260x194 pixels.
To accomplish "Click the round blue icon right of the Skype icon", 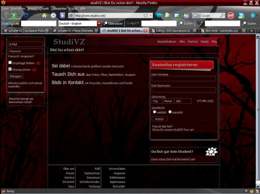I will click(253, 16).
